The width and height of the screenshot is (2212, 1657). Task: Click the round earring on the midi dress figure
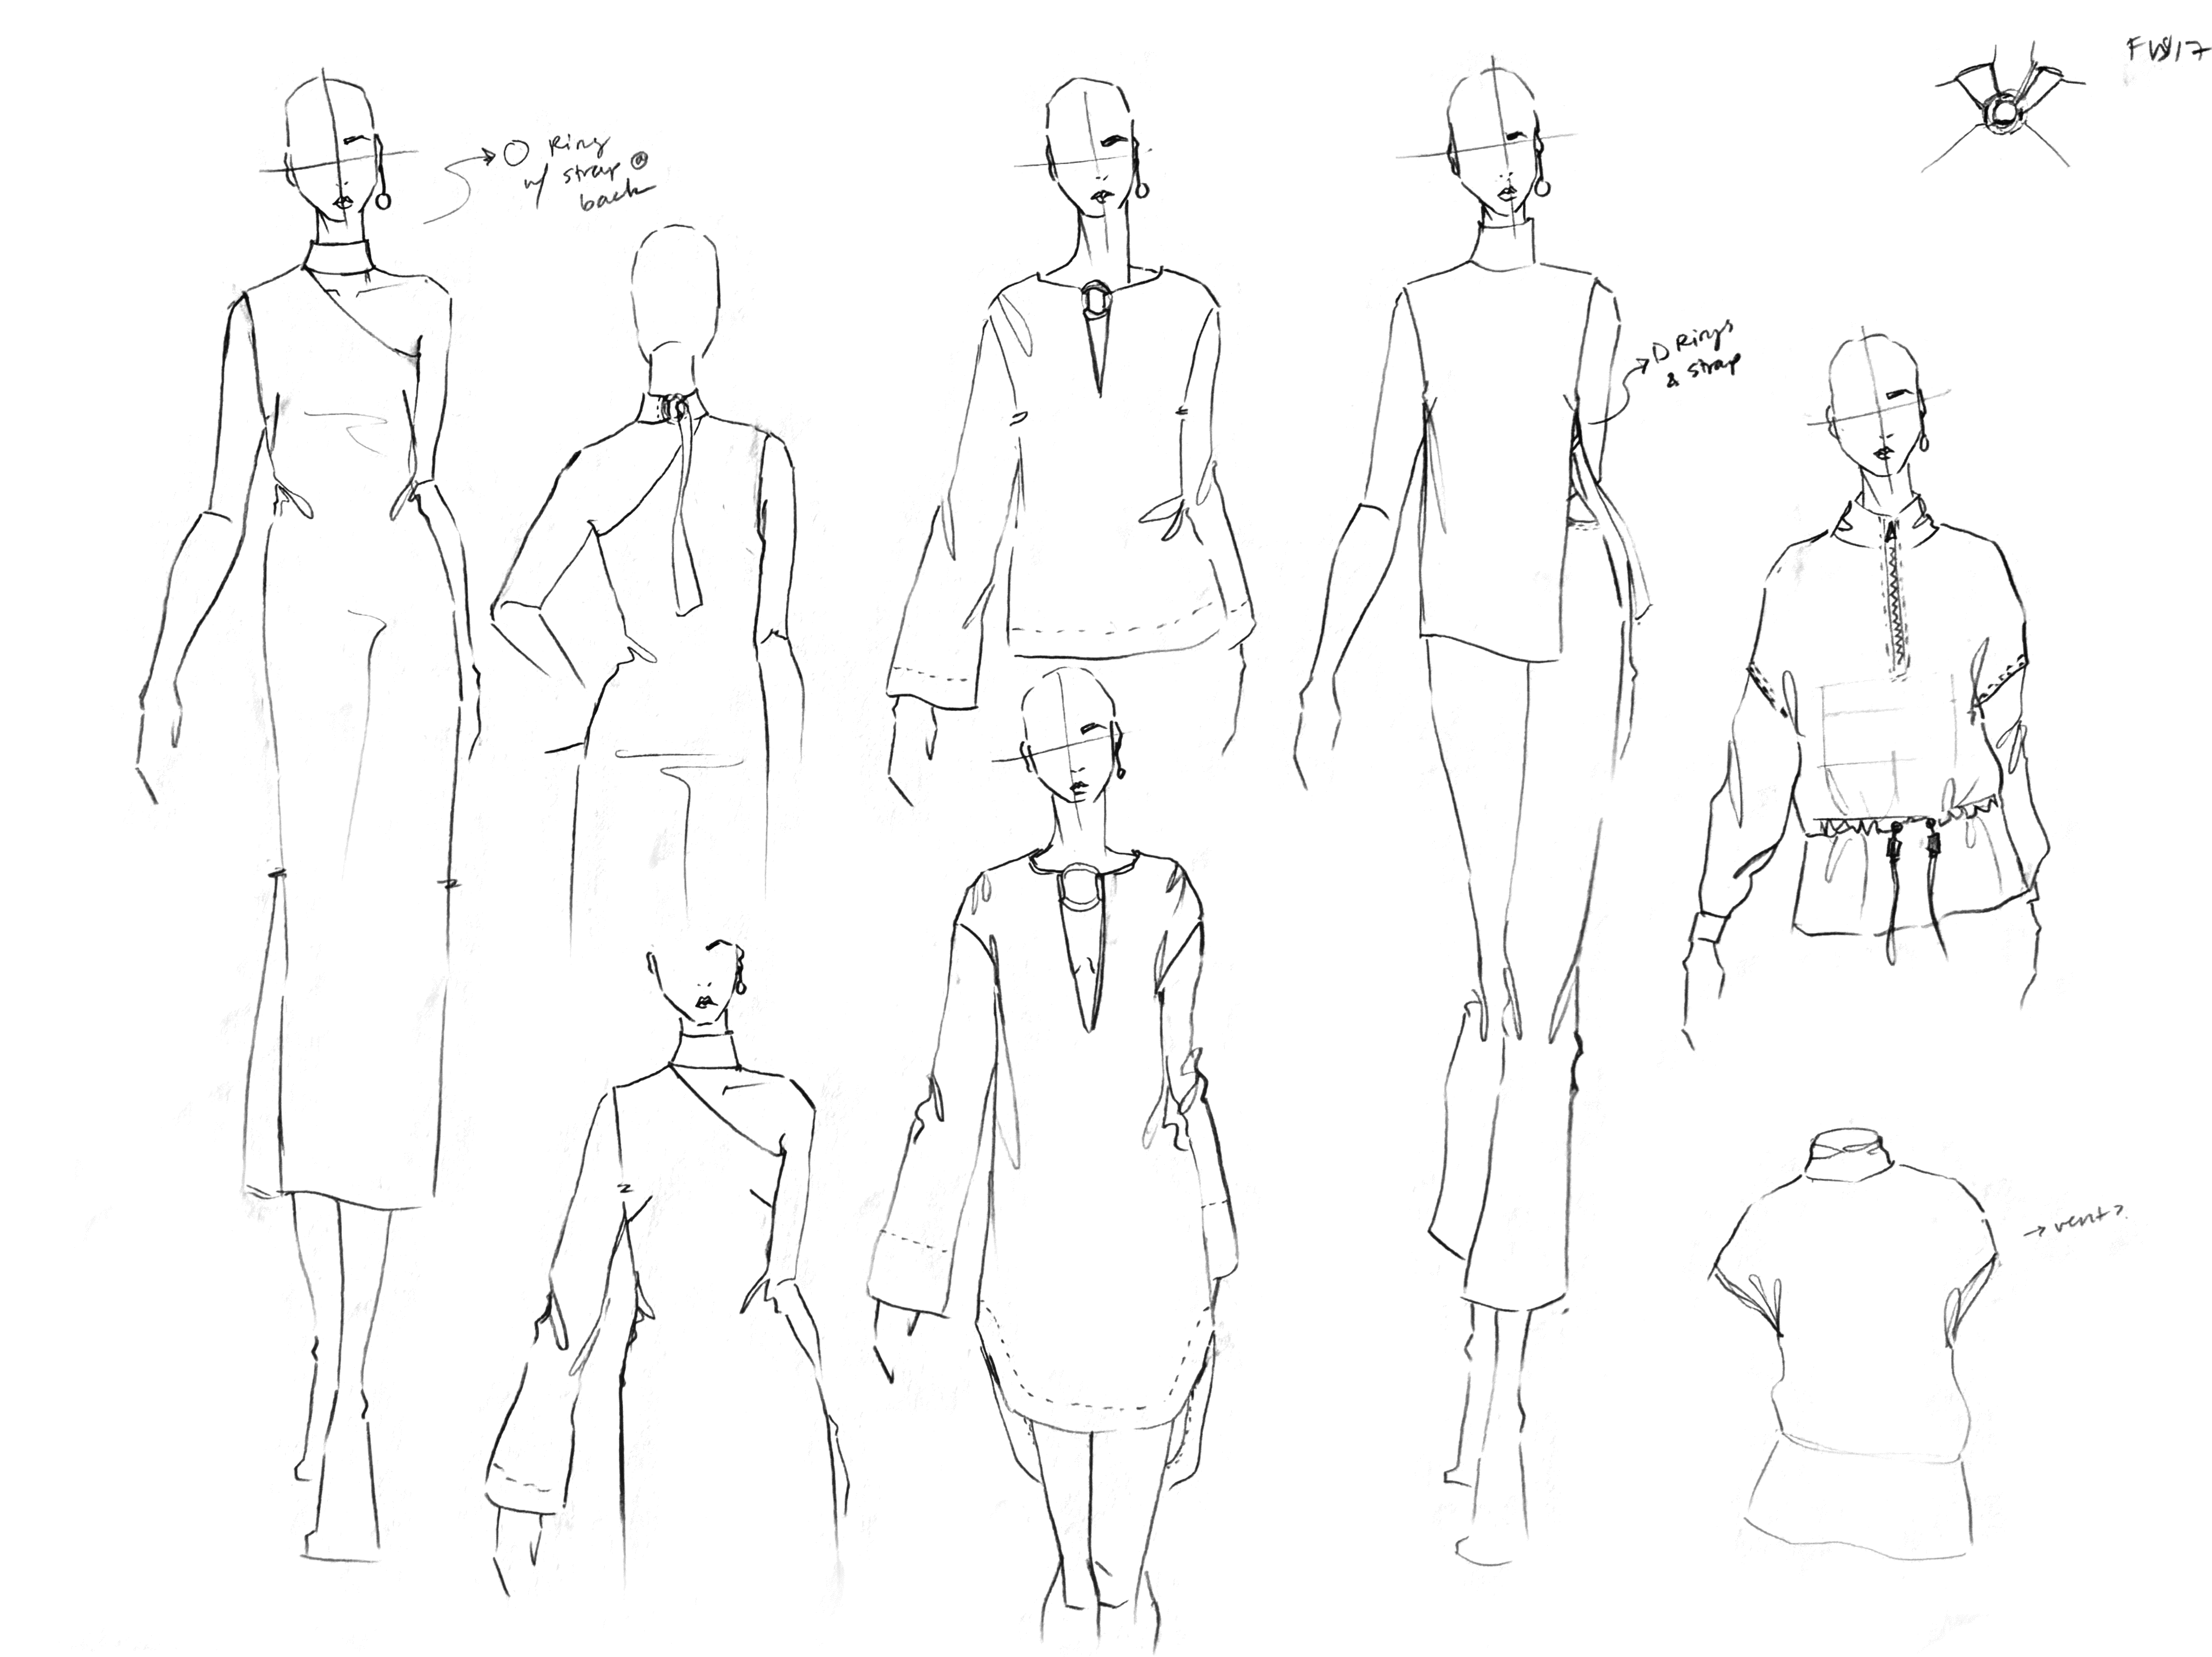tap(383, 201)
